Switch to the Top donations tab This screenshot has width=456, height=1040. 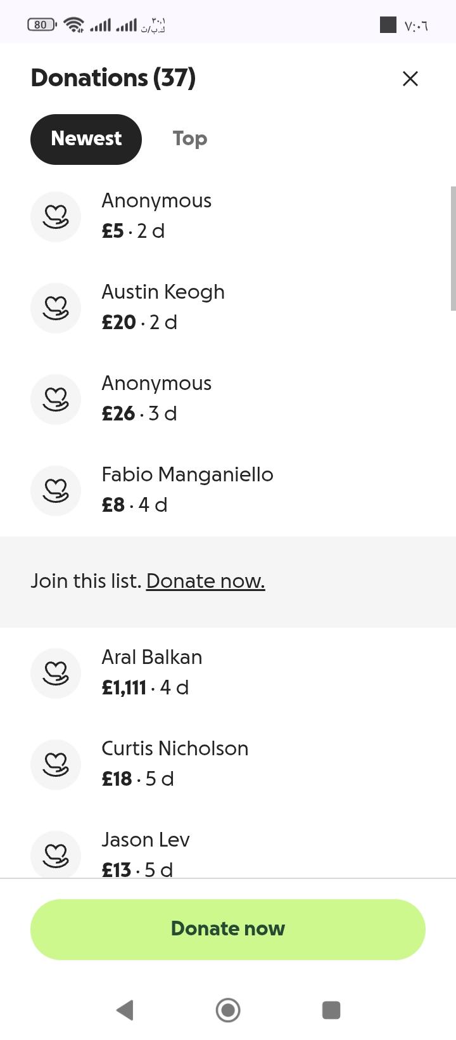click(x=189, y=139)
